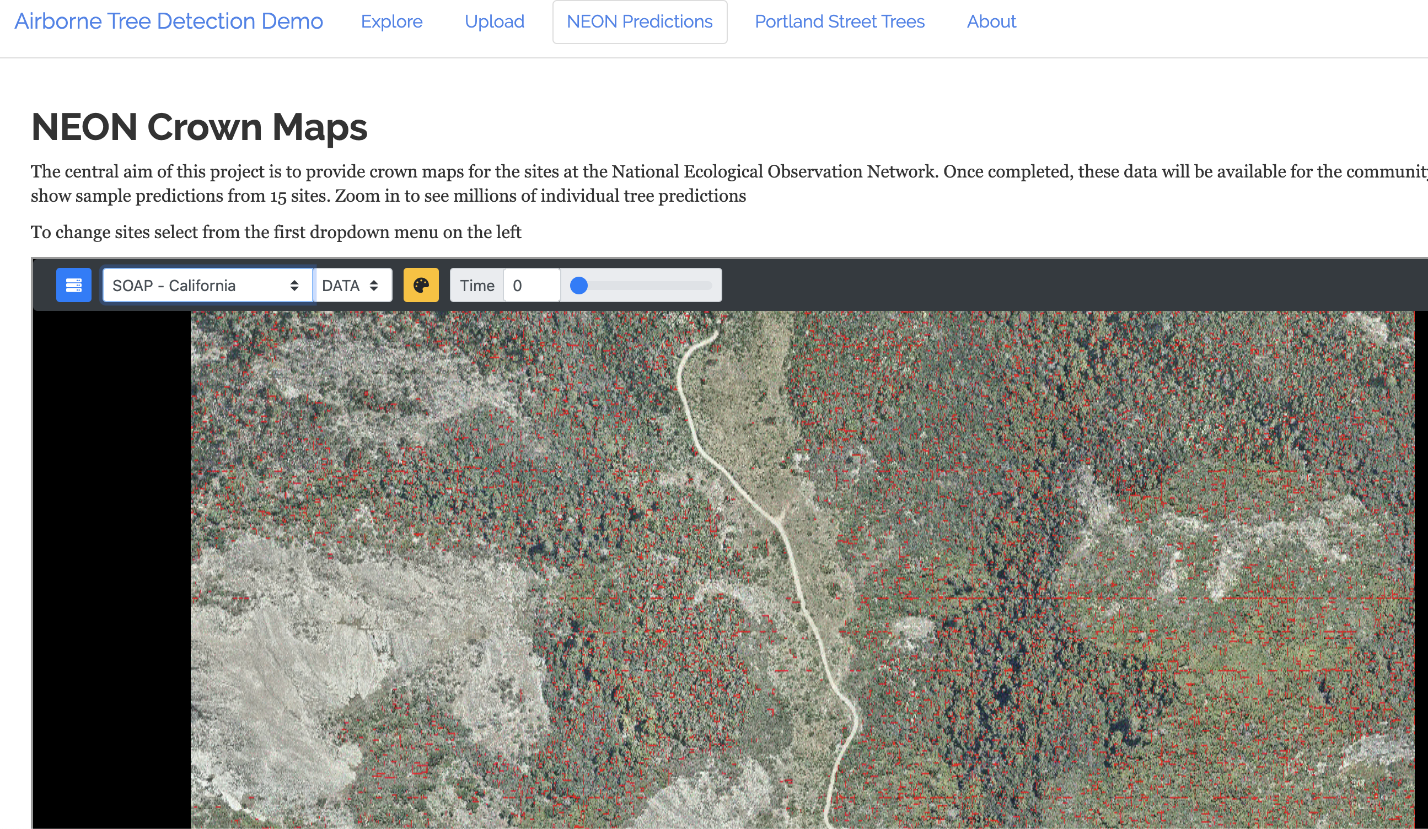Viewport: 1428px width, 829px height.
Task: Open the SOAP - California site dropdown
Action: [207, 285]
